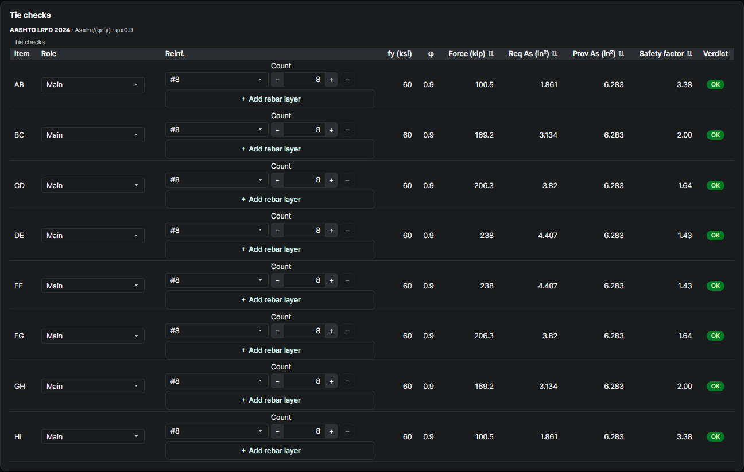The height and width of the screenshot is (472, 744).
Task: Remove rebar layer icon in row HI
Action: click(x=347, y=431)
